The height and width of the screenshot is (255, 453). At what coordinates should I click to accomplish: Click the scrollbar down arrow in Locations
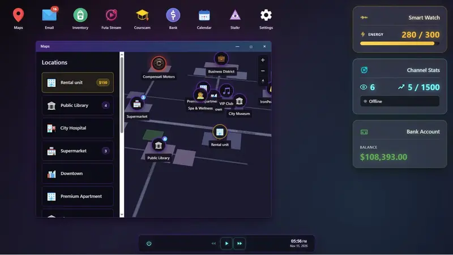pyautogui.click(x=122, y=215)
